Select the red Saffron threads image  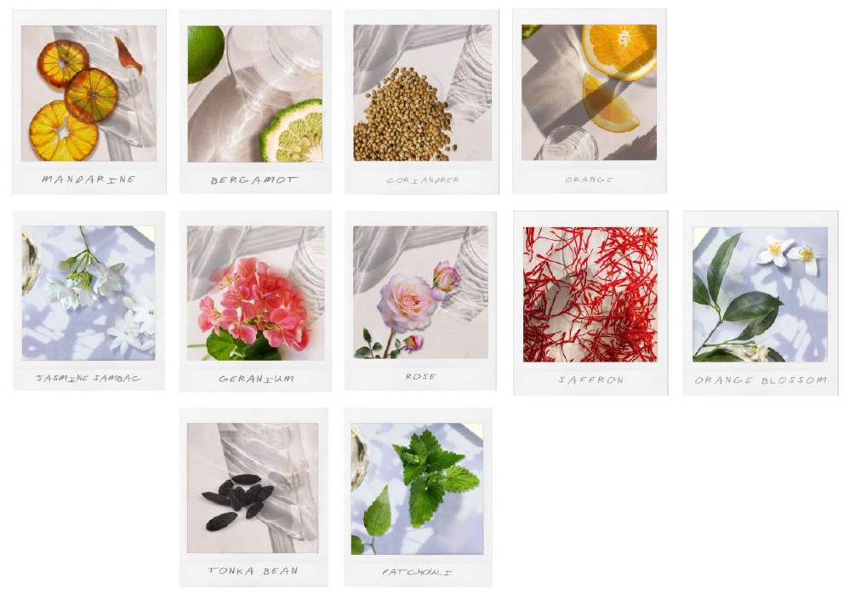pyautogui.click(x=590, y=294)
